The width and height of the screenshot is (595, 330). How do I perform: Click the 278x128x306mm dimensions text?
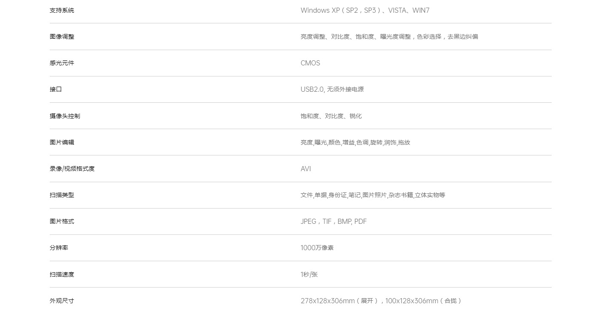click(380, 301)
